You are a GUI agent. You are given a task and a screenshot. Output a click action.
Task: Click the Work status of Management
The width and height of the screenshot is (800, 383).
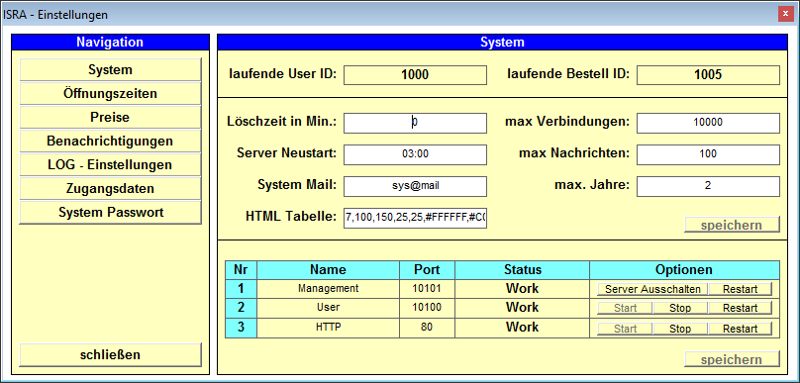click(x=522, y=289)
